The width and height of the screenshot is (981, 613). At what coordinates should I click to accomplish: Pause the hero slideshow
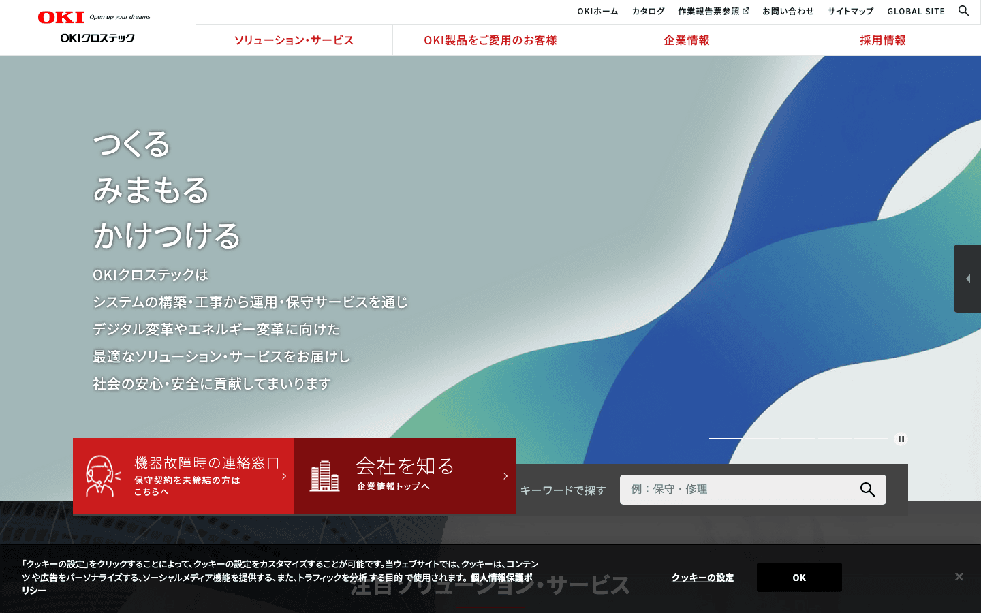click(901, 439)
